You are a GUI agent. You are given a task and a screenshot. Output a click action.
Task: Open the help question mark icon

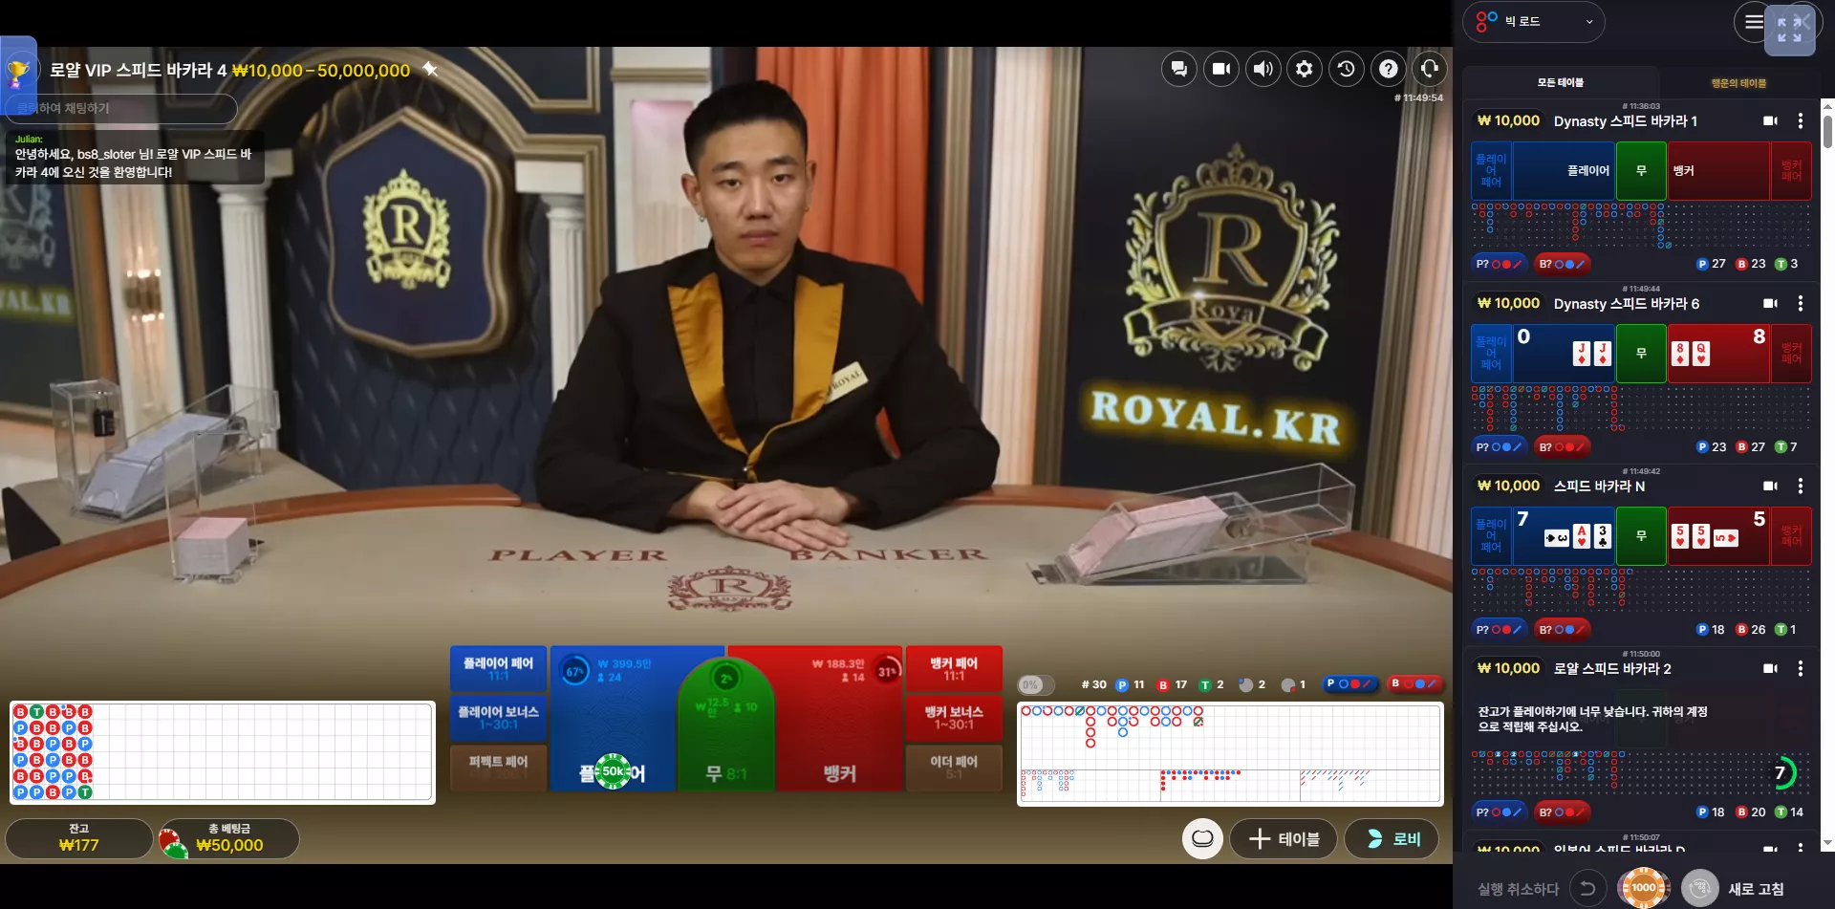click(1389, 69)
